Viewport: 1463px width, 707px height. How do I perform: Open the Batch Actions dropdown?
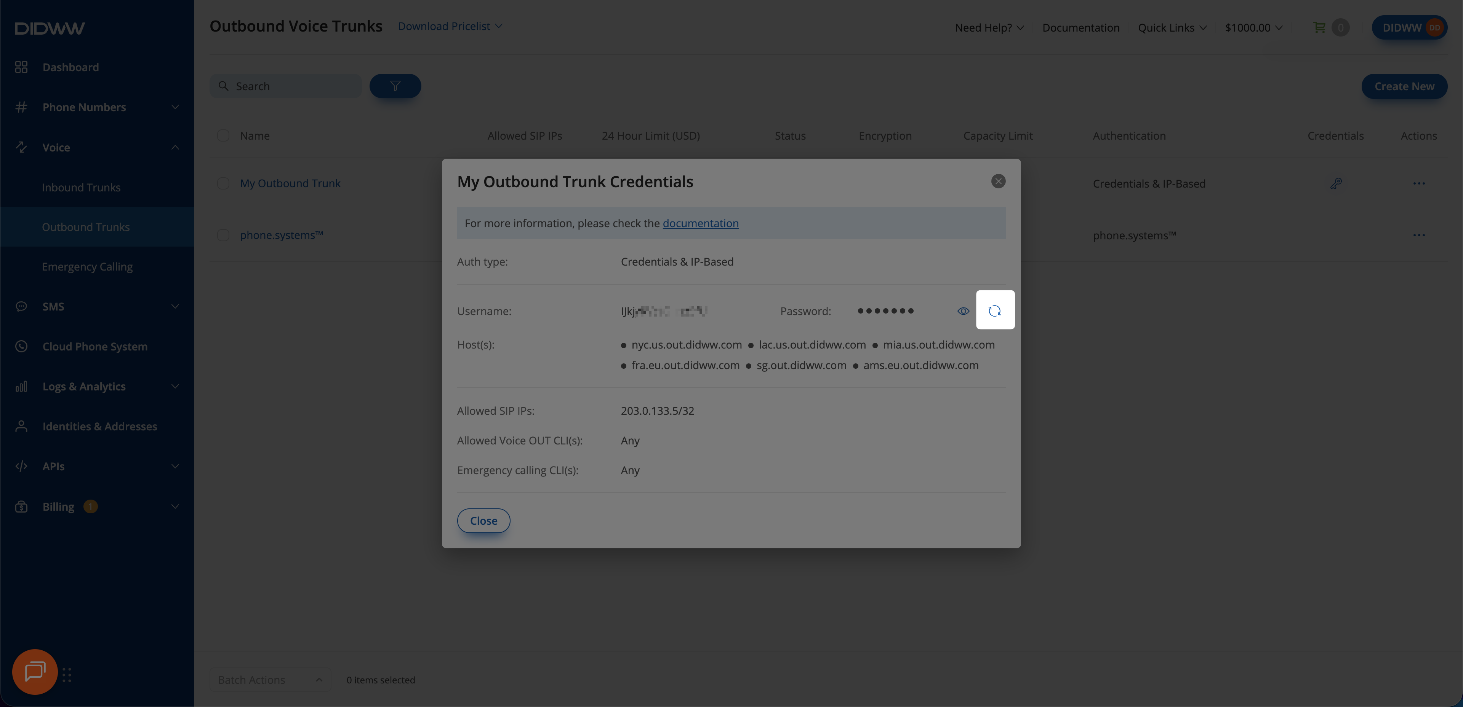pyautogui.click(x=270, y=679)
